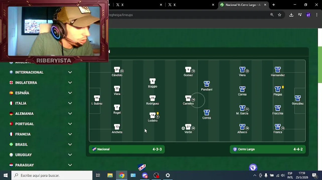Open File Explorer from the taskbar
The height and width of the screenshot is (180, 322).
click(110, 175)
